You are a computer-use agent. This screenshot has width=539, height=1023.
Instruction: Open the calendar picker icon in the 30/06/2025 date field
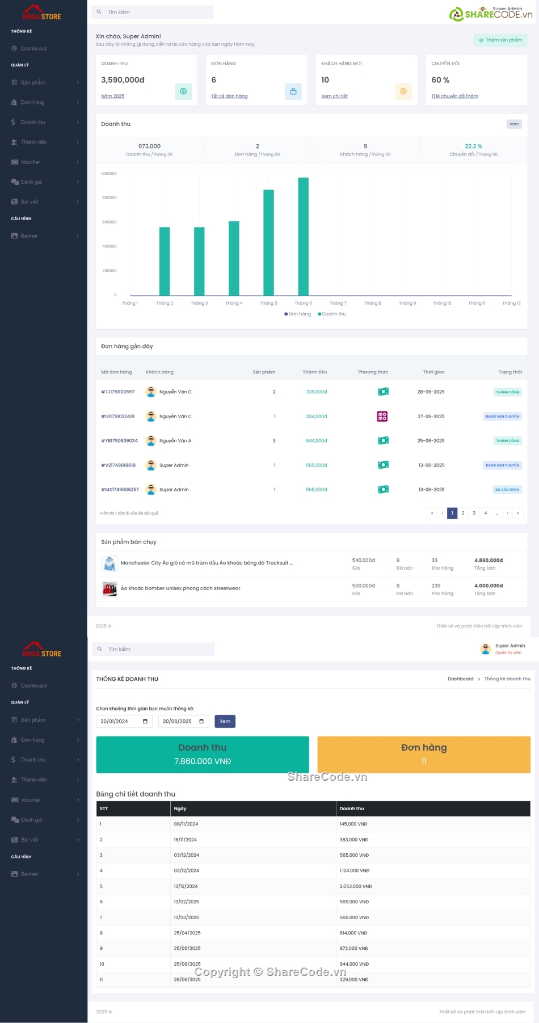201,722
